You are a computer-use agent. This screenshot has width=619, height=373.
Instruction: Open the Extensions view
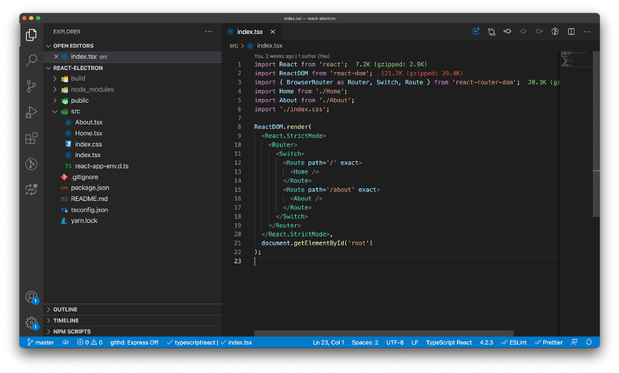31,138
